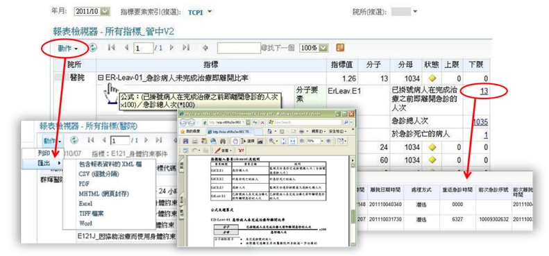Image resolution: width=549 pixels, height=256 pixels.
Task: Click the yellow status diamond in the row with value 24
Action: [x=432, y=148]
